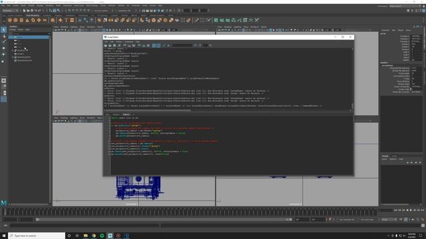Open the Workspace selector dropdown

pyautogui.click(x=405, y=6)
